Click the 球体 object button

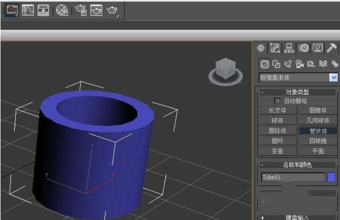277,121
